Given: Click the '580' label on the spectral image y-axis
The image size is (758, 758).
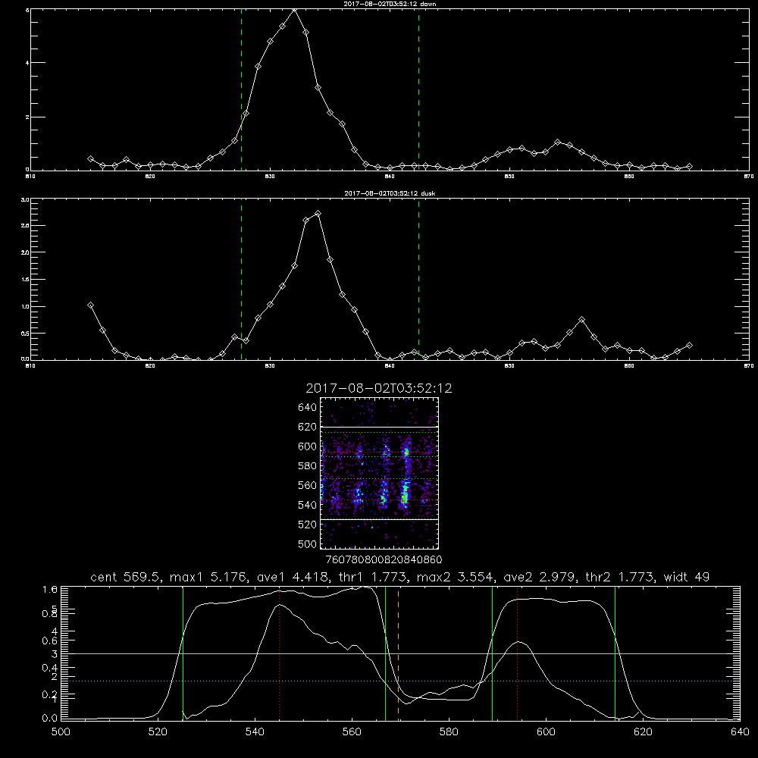Looking at the screenshot, I should point(308,466).
